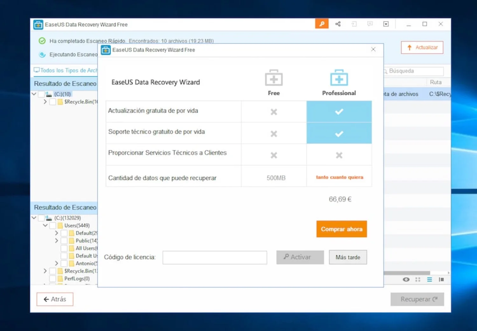Screen dimensions: 477x331
Task: Check the upper $Recycle.Bin checkbox
Action: point(52,102)
